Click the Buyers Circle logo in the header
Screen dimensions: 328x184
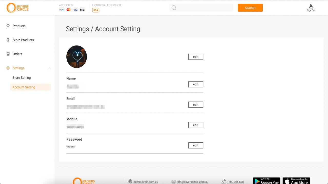[x=17, y=8]
